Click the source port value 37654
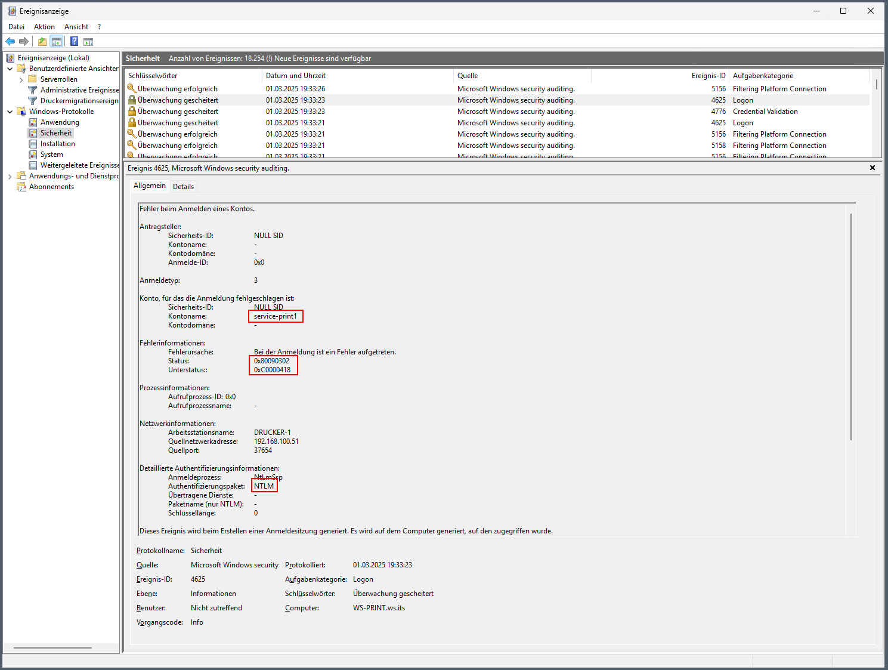 click(263, 450)
